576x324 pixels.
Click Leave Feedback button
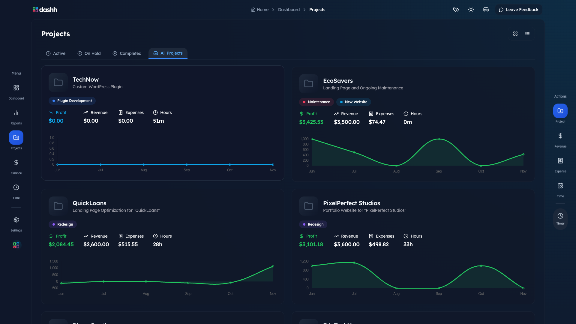click(x=518, y=10)
